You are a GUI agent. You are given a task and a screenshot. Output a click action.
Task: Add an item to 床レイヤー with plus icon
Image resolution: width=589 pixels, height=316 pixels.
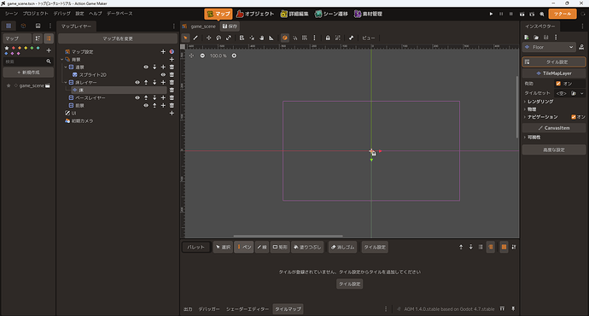(163, 82)
